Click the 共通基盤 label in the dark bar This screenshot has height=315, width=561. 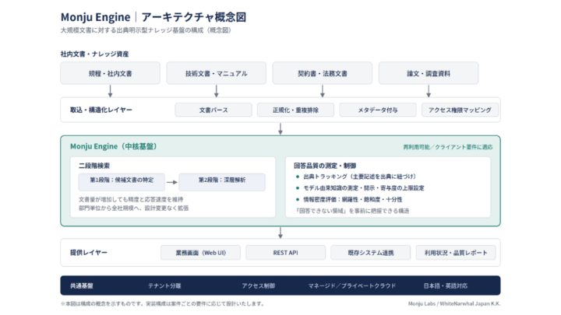click(82, 285)
